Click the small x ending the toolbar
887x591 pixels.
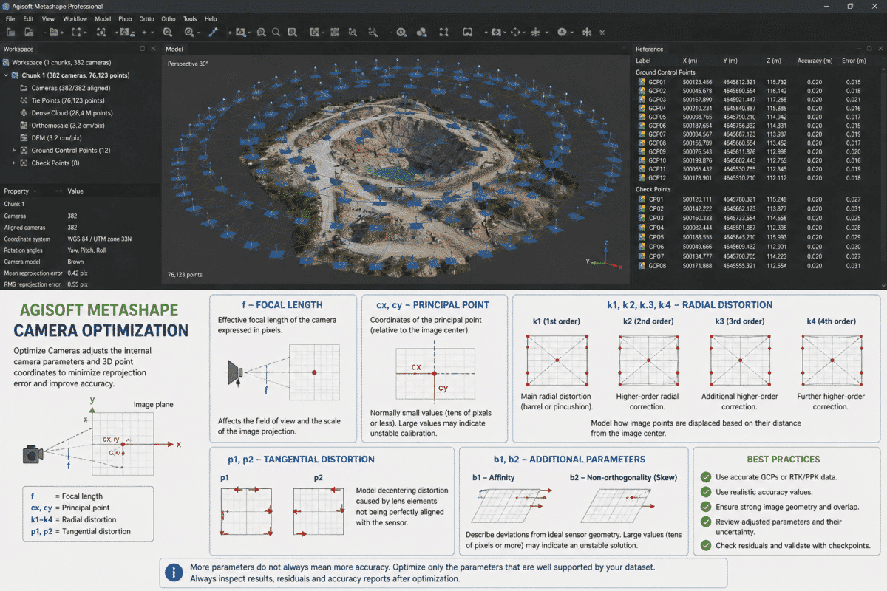click(x=602, y=33)
